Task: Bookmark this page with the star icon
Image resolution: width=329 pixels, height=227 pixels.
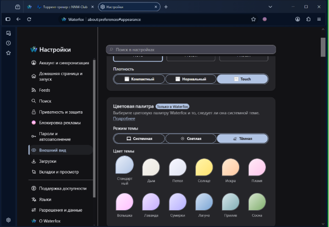Action: click(x=253, y=19)
